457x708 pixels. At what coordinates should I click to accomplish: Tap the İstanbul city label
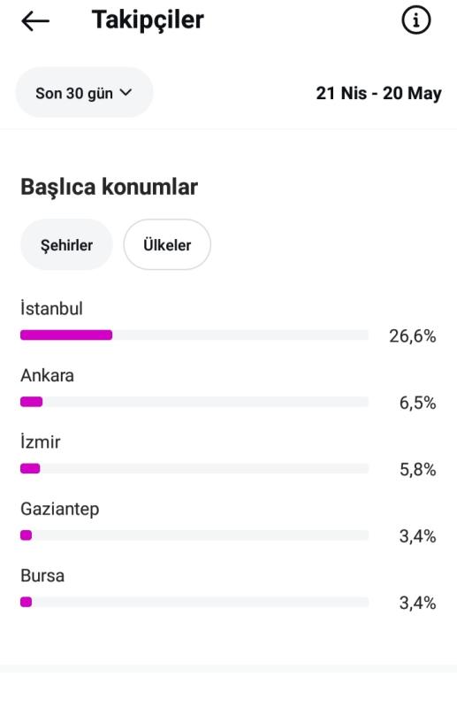(51, 308)
